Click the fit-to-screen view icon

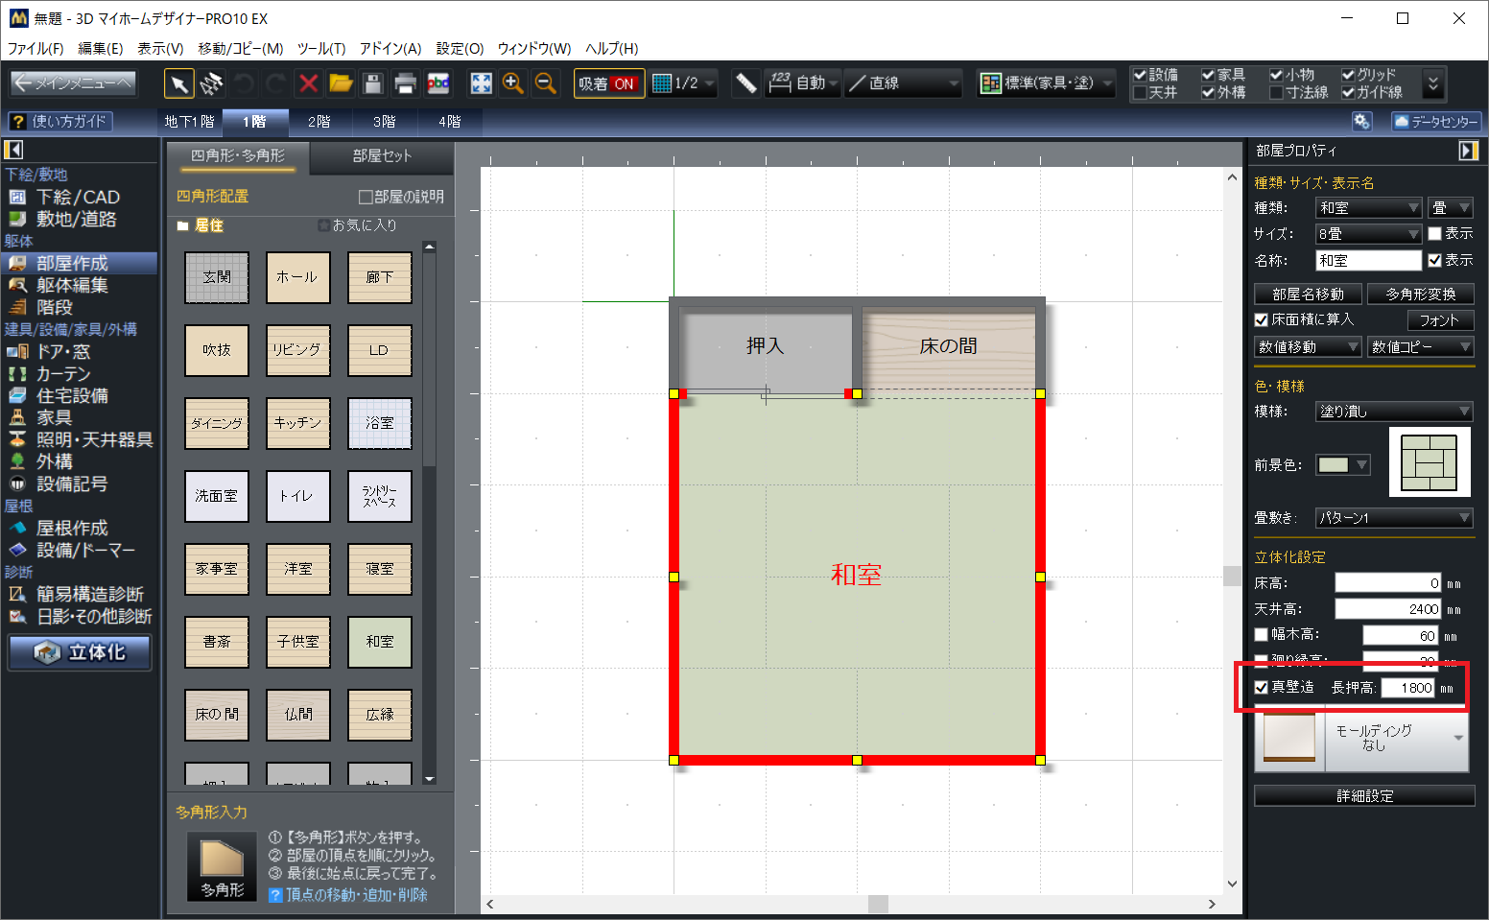(x=481, y=84)
